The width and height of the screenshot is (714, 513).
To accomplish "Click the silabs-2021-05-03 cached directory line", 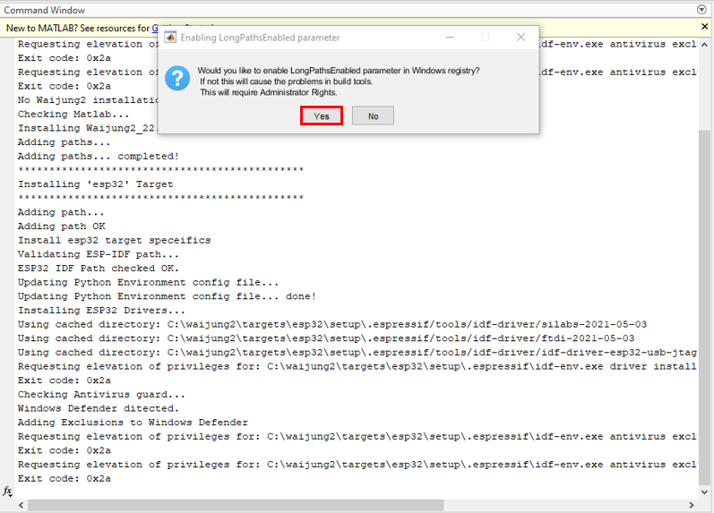I will pyautogui.click(x=332, y=325).
